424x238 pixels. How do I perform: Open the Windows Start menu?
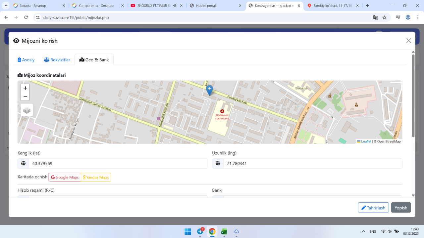[x=187, y=231]
